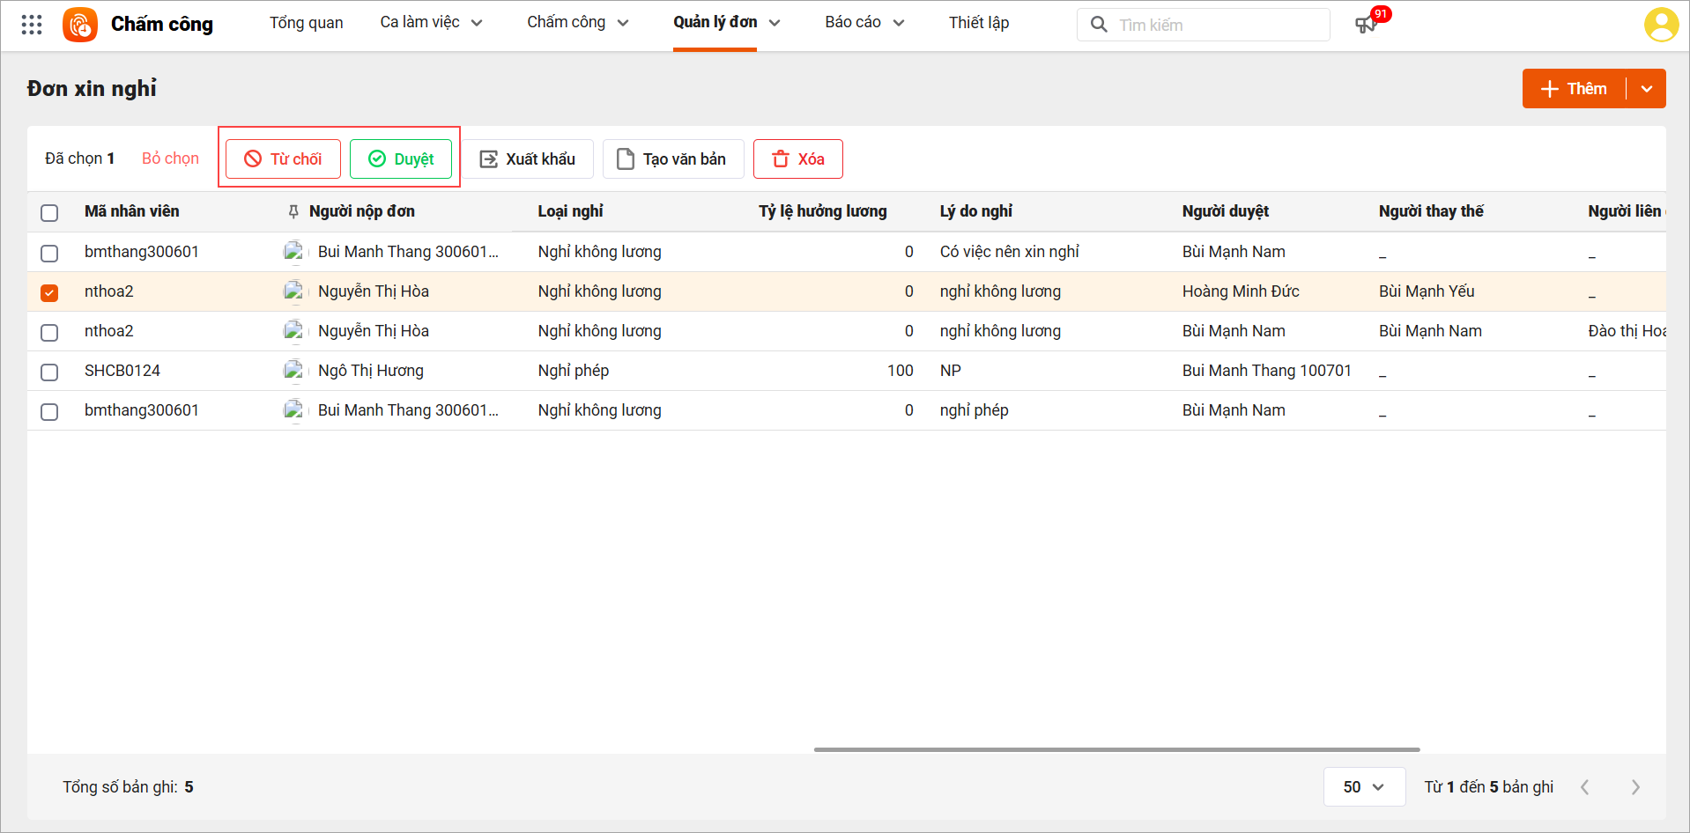Uncheck the selected nthoa2 row checkbox
This screenshot has height=833, width=1690.
click(49, 292)
